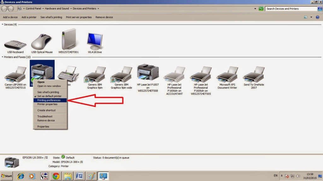Open the address bar history dropdown
The height and width of the screenshot is (181, 323).
(255, 8)
